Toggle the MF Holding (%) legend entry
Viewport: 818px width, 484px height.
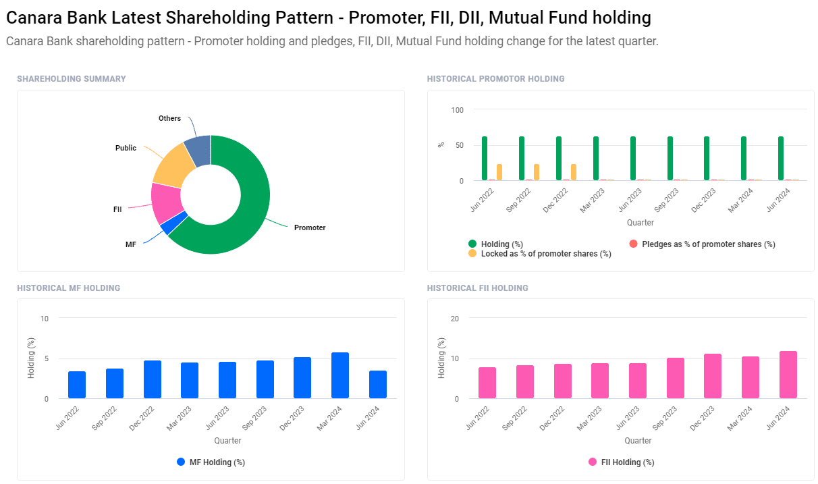(211, 462)
